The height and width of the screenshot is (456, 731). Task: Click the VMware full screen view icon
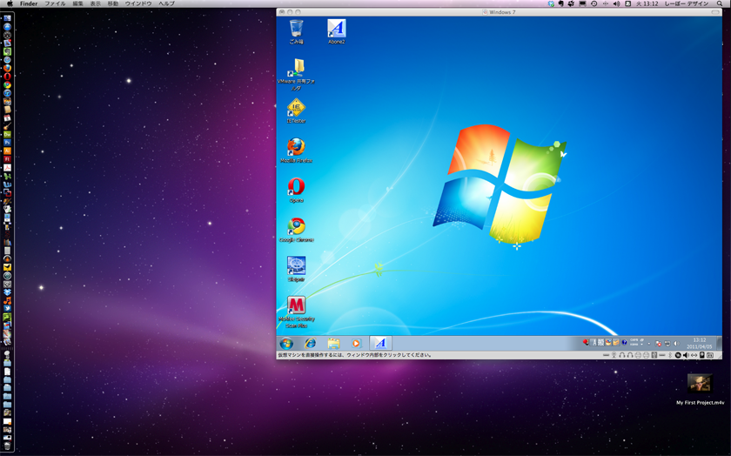click(710, 355)
